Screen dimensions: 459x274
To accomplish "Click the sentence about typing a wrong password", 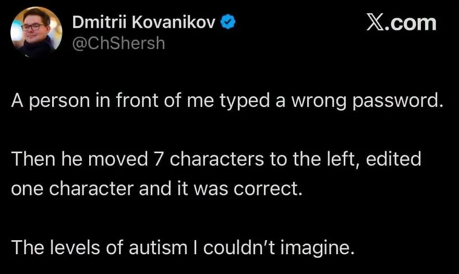I will tap(227, 101).
